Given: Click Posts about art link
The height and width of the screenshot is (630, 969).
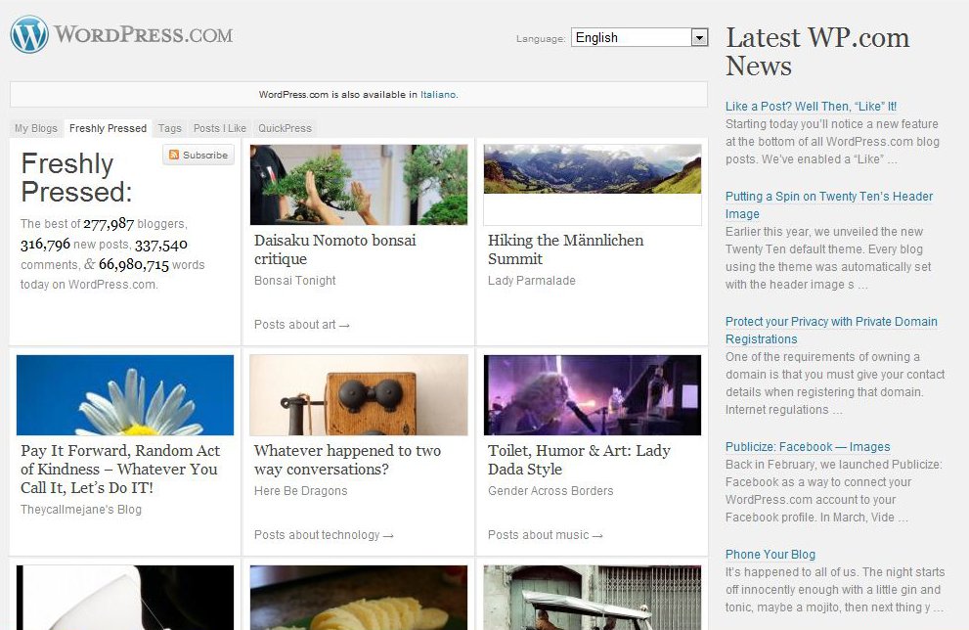Looking at the screenshot, I should (x=301, y=325).
